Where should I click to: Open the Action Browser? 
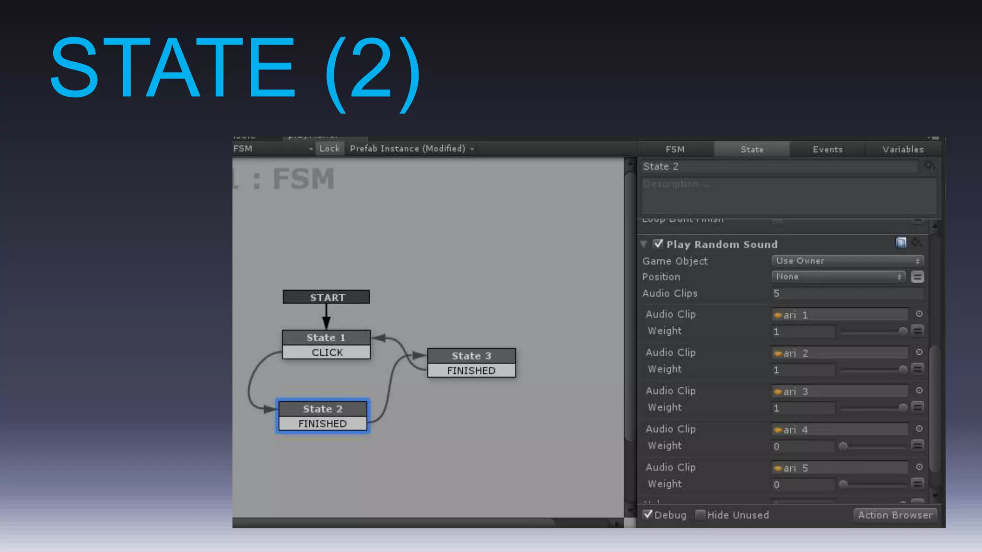point(895,515)
